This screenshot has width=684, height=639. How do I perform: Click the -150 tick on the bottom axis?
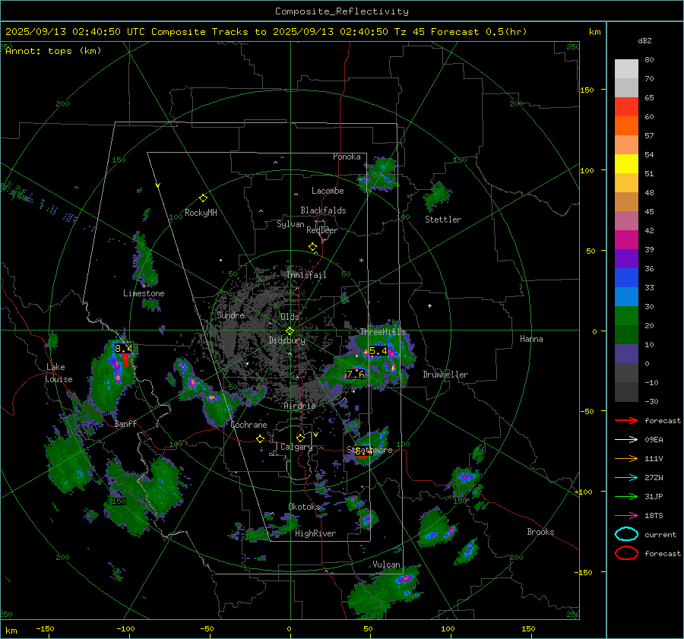tap(45, 628)
